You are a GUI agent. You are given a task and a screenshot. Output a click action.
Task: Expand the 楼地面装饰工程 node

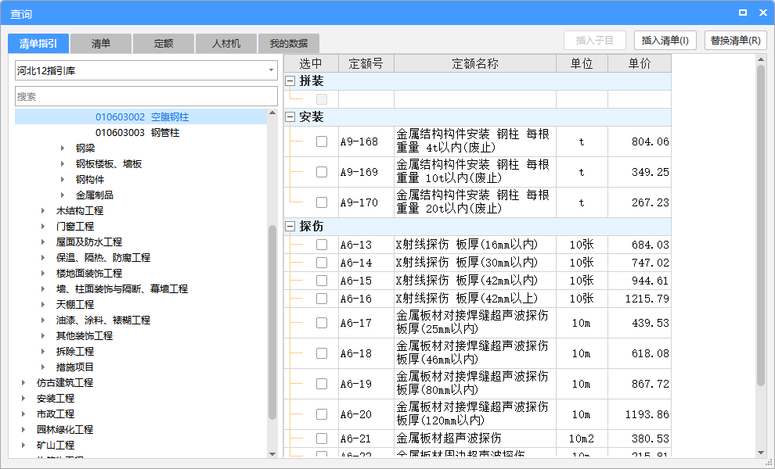click(43, 273)
